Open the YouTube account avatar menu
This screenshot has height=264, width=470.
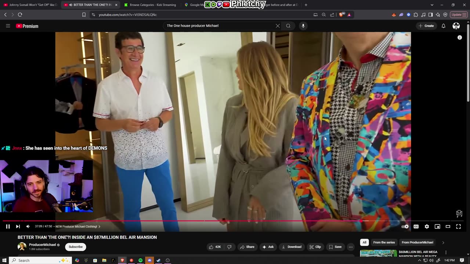[456, 26]
